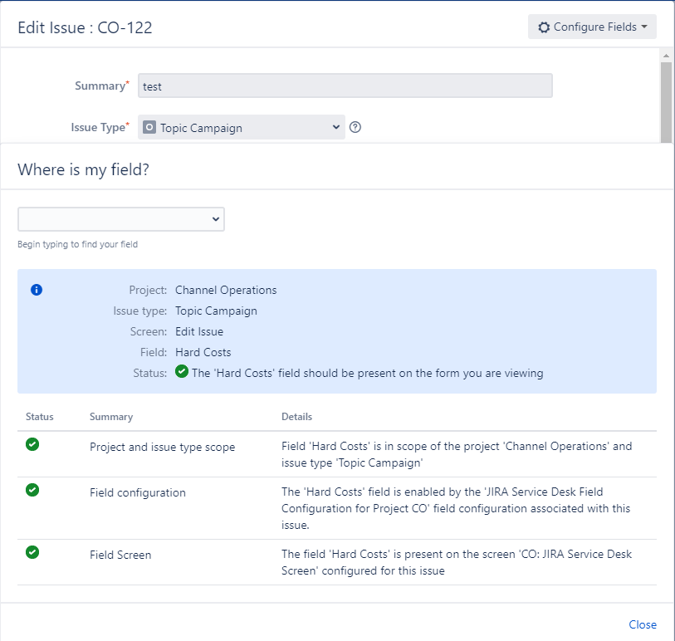Click the 'Hard Costs' field value

pyautogui.click(x=203, y=352)
